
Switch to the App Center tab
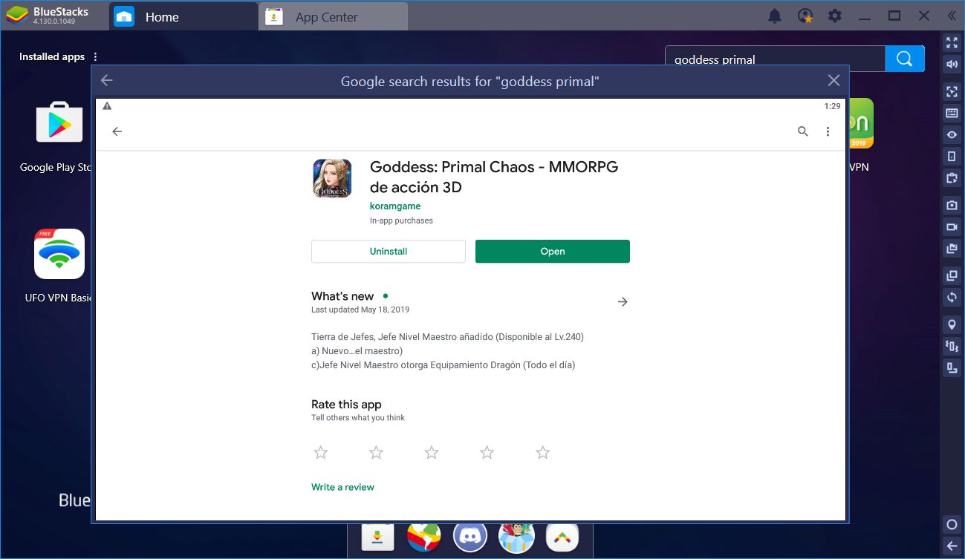pos(334,16)
